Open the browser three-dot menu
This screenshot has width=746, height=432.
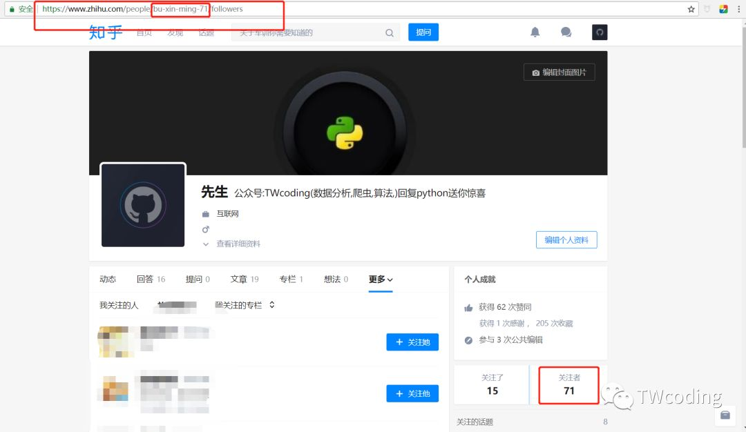[739, 9]
